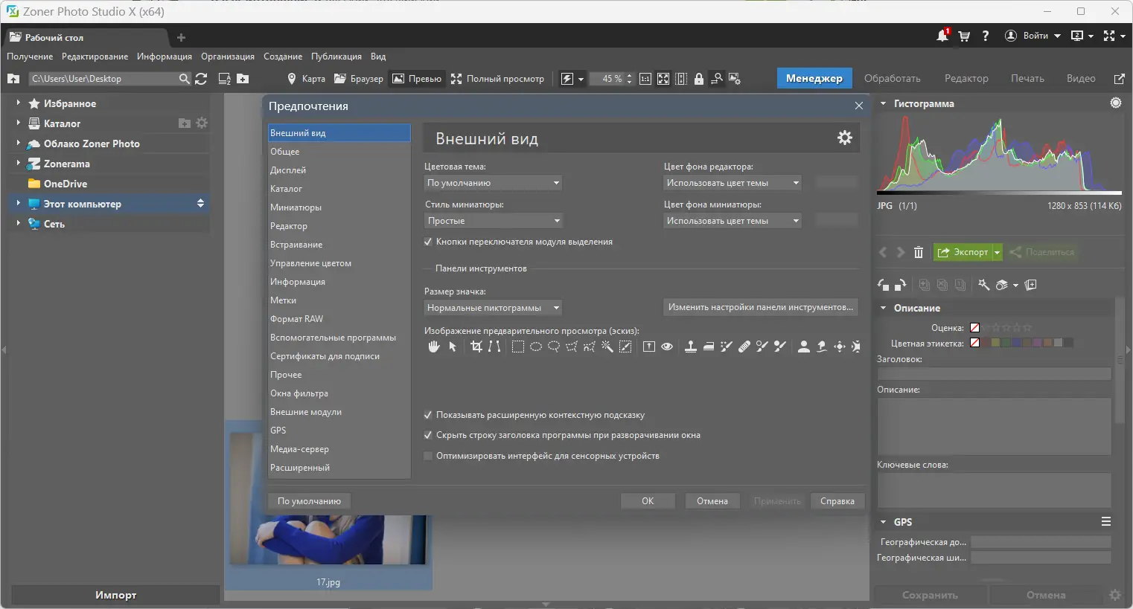Click the folder path input field

tap(103, 79)
